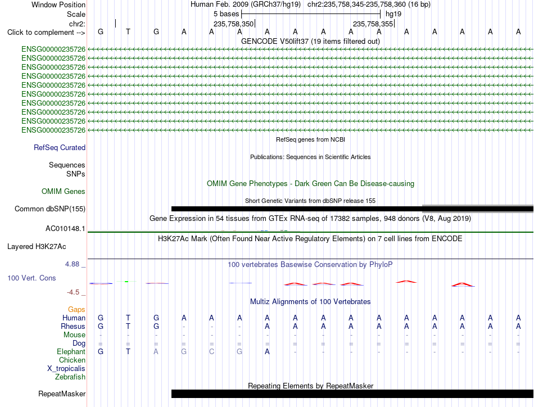This screenshot has height=407, width=534.
Task: Click the X_tropicalis species label
Action: click(66, 369)
